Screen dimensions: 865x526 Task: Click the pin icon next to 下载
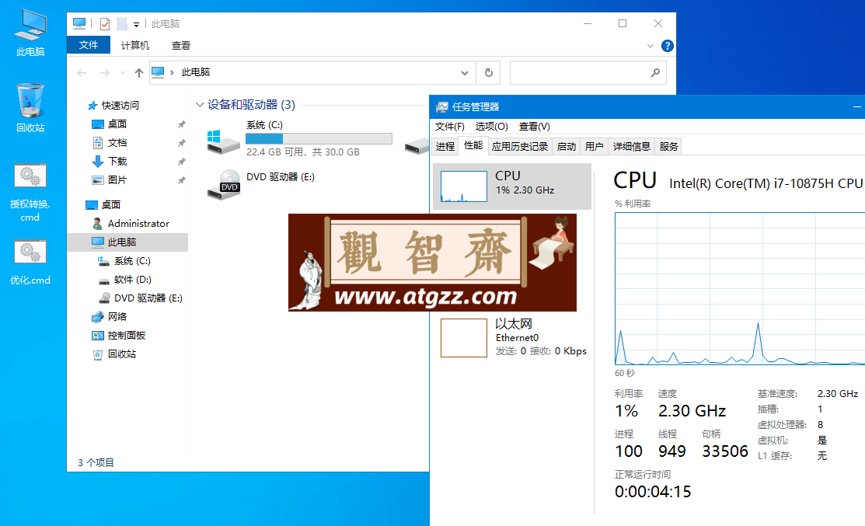click(182, 162)
